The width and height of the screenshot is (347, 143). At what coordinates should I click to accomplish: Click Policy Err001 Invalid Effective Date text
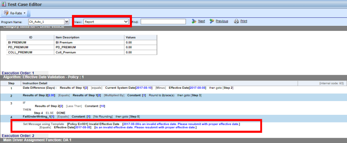pos(93,124)
